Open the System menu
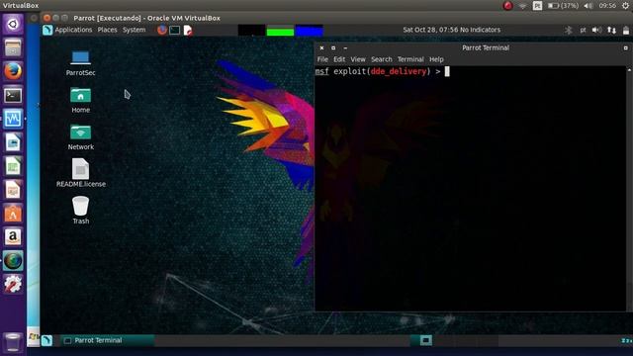This screenshot has width=633, height=356. pyautogui.click(x=135, y=30)
